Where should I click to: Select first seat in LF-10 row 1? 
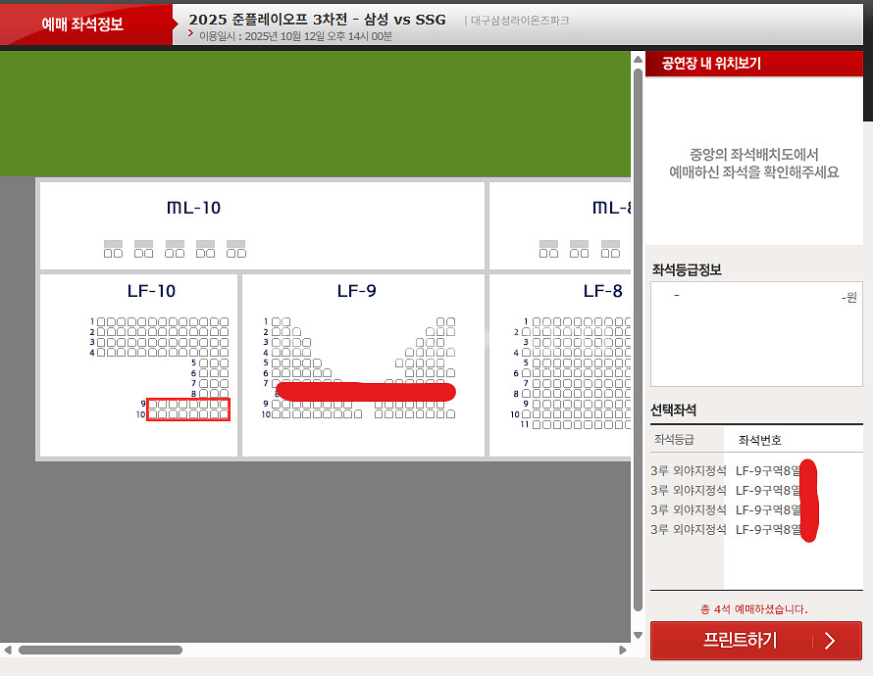[101, 321]
